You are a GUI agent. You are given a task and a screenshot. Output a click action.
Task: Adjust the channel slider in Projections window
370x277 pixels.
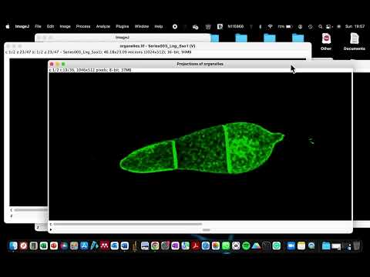[128, 224]
